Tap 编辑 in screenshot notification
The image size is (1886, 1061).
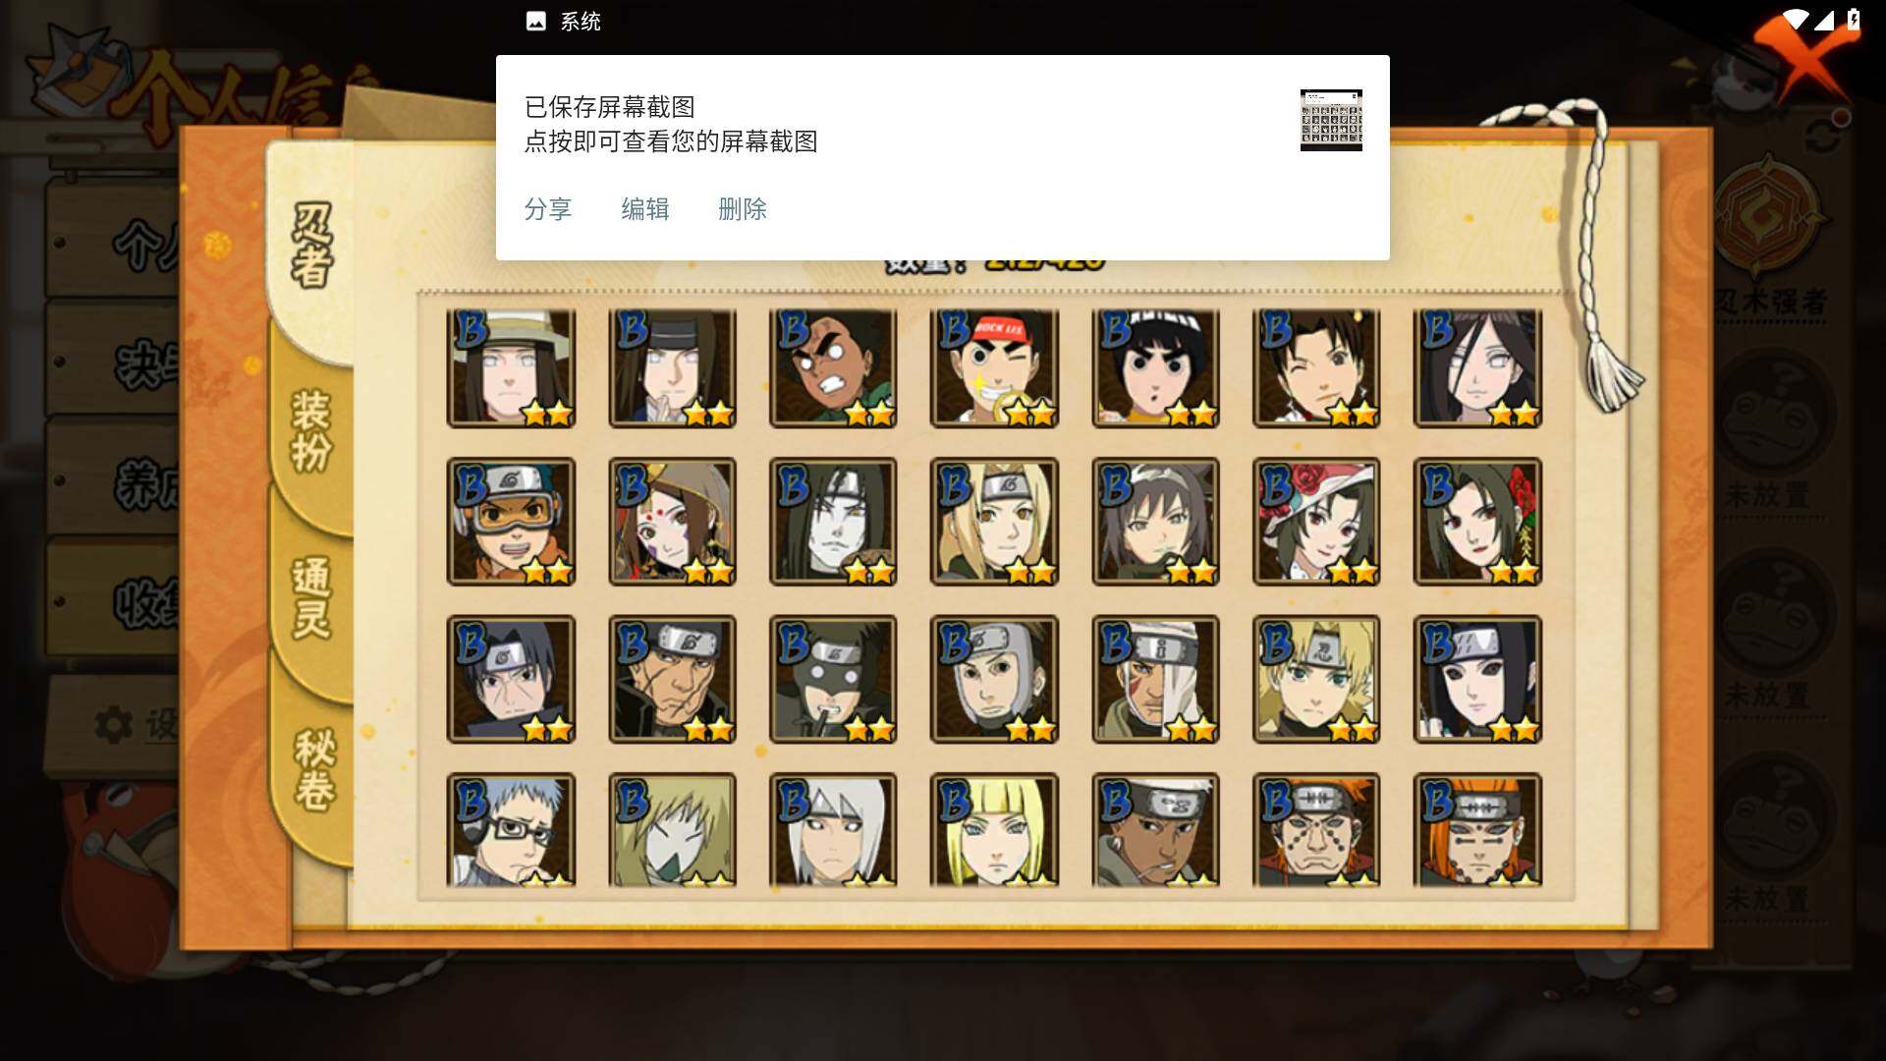pos(645,209)
